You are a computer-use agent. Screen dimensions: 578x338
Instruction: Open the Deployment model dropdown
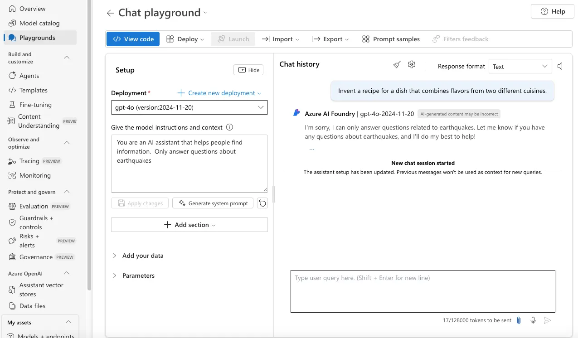[189, 107]
